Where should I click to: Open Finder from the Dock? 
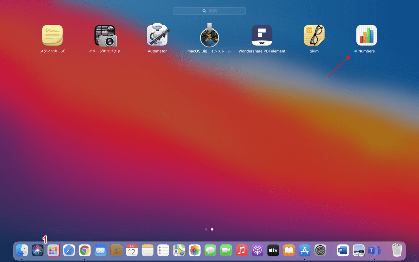pos(22,251)
